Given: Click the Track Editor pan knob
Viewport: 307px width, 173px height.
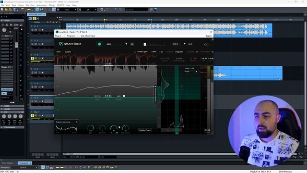Looking at the screenshot, I should 4,30.
